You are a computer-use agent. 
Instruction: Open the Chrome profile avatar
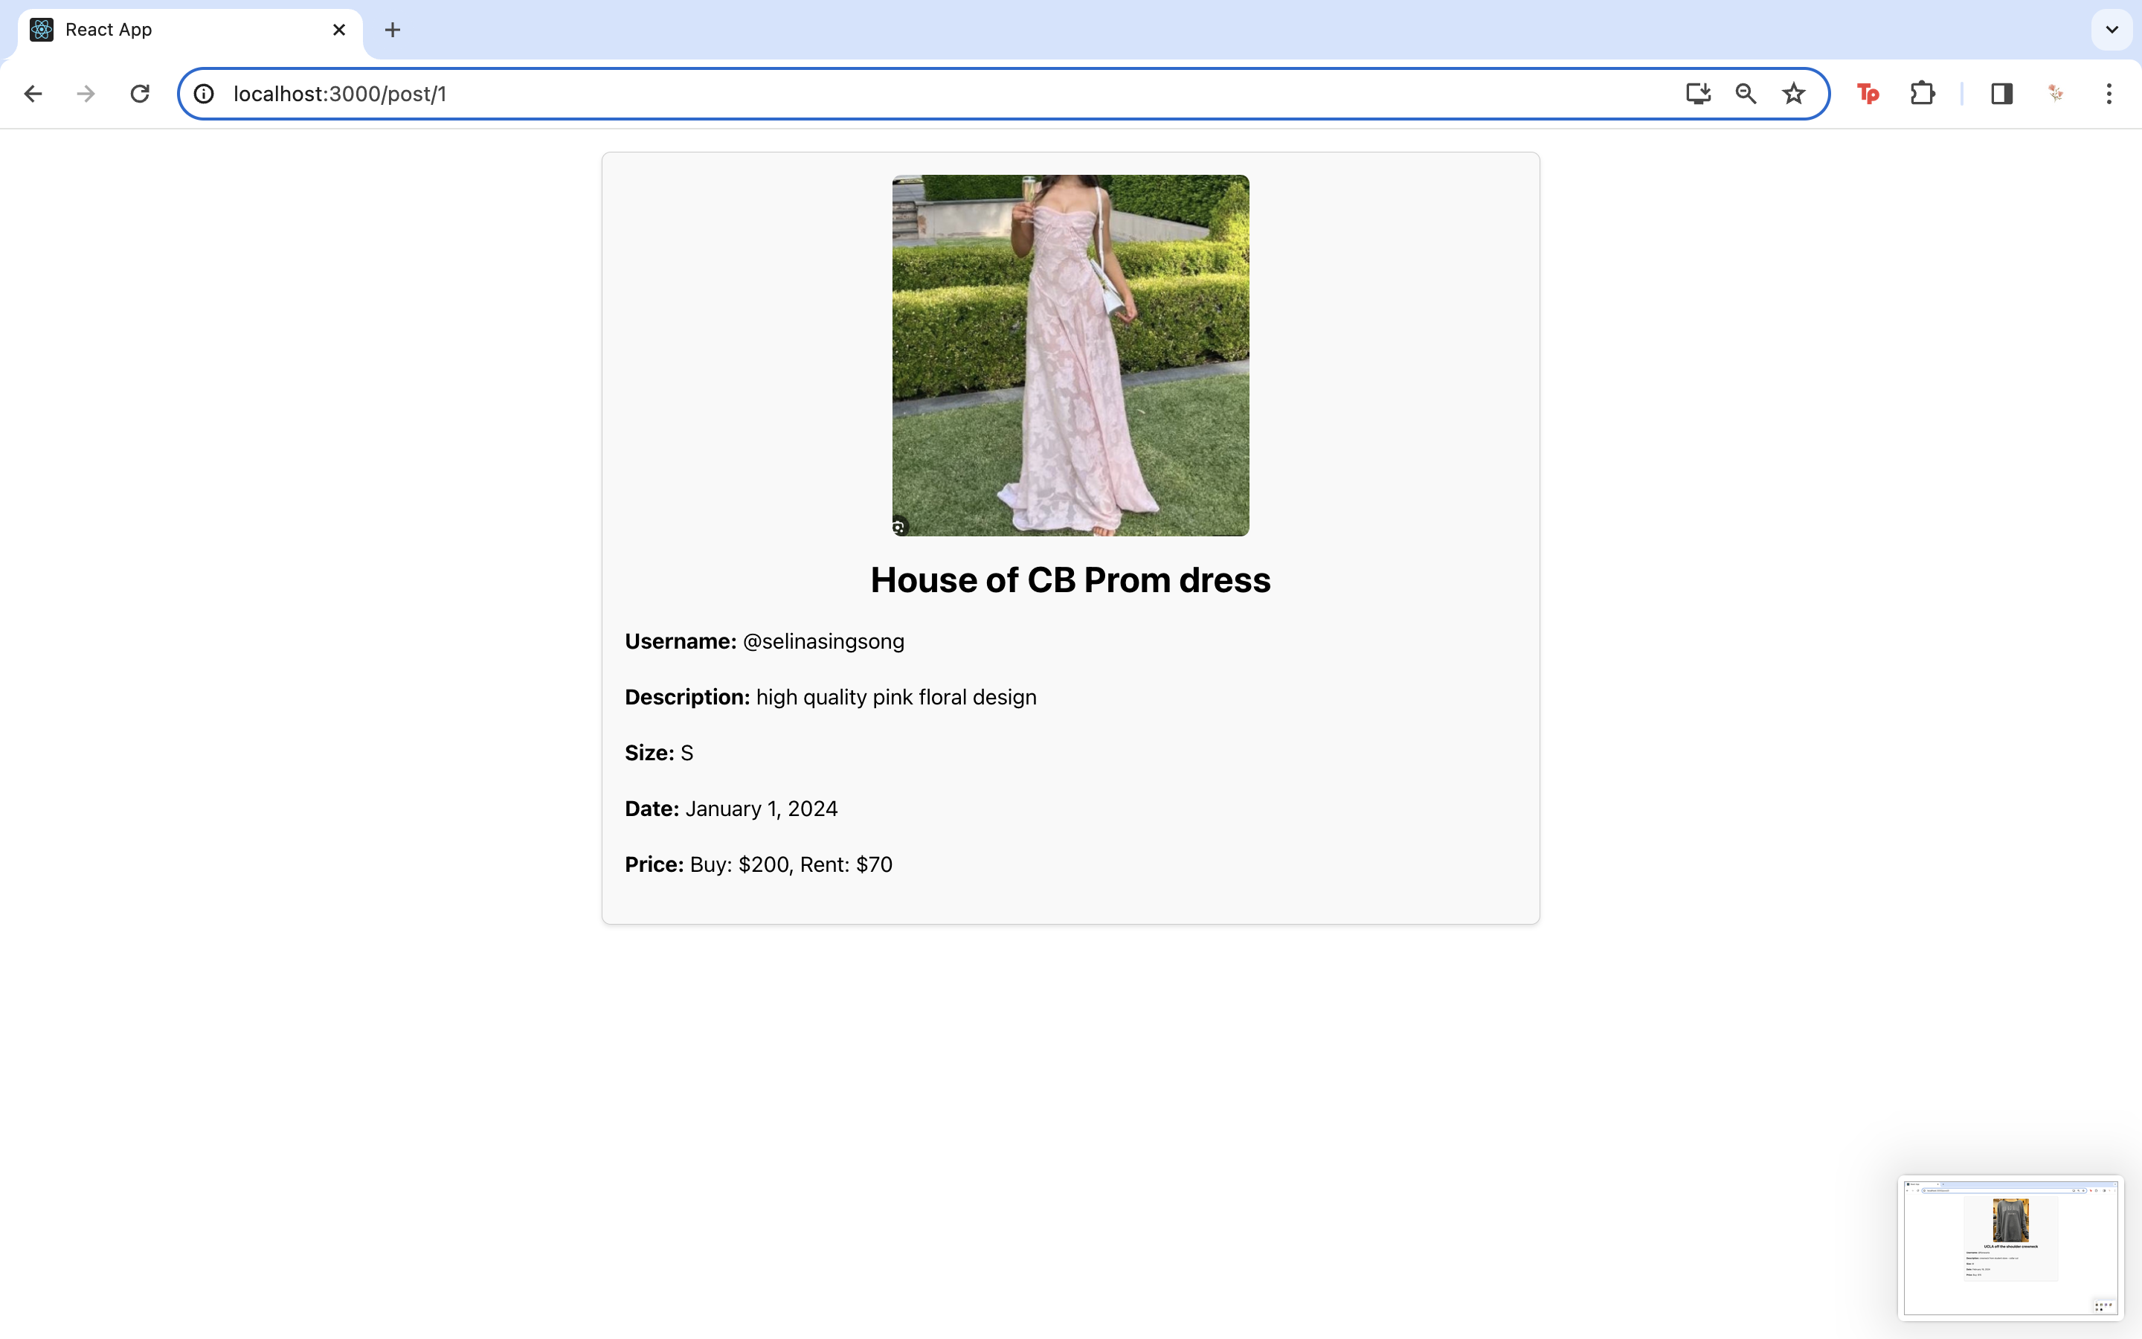pyautogui.click(x=2056, y=94)
